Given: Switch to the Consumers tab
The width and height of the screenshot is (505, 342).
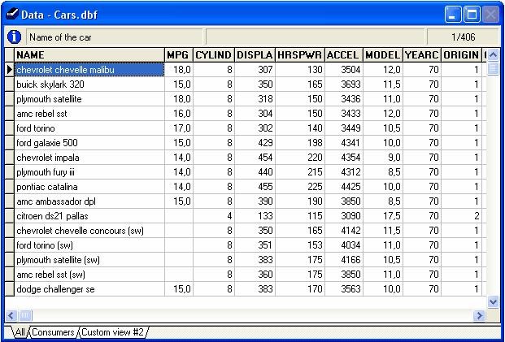Looking at the screenshot, I should tap(53, 332).
